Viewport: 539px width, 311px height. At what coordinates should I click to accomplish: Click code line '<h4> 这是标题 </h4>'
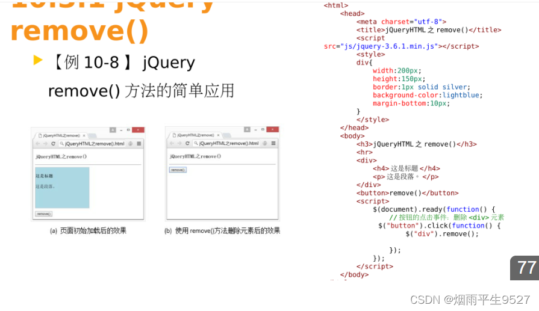pyautogui.click(x=407, y=168)
